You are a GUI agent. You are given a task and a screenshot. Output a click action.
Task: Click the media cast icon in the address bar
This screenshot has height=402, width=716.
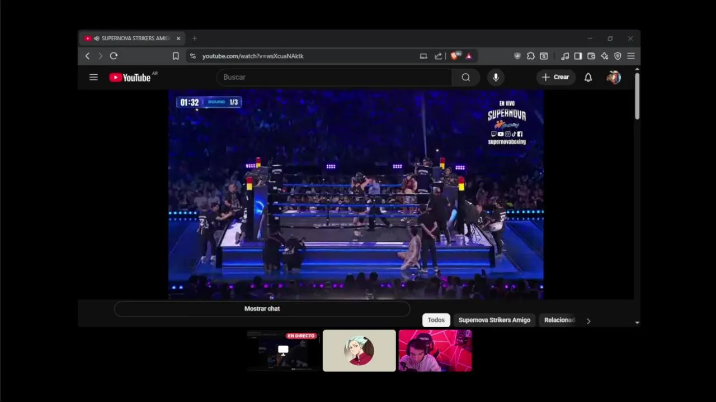423,56
